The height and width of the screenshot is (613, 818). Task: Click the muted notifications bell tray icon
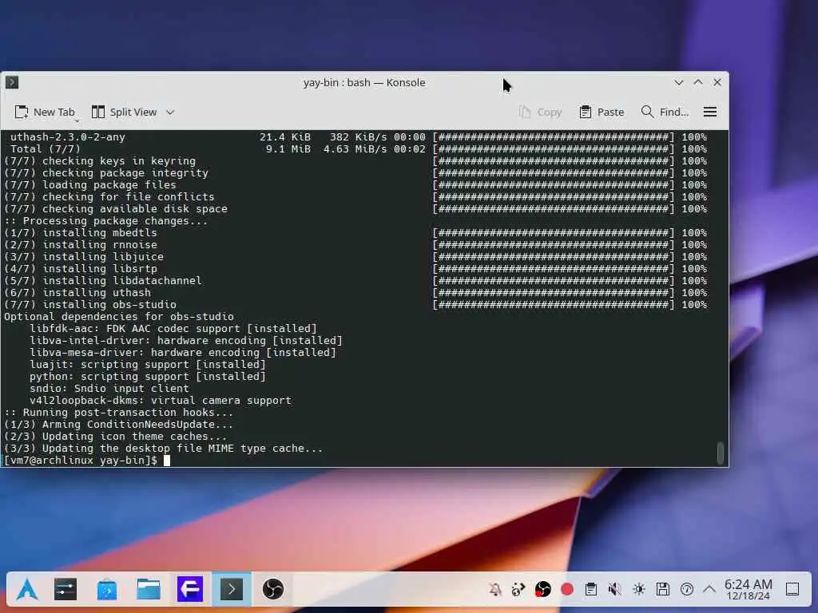(495, 590)
